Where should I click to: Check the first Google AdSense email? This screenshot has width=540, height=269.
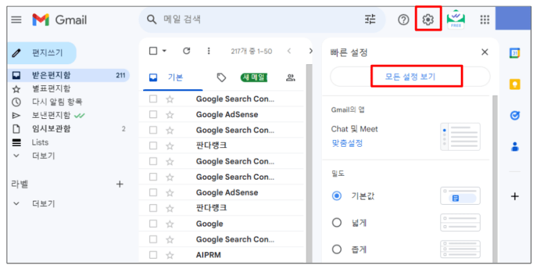click(153, 114)
